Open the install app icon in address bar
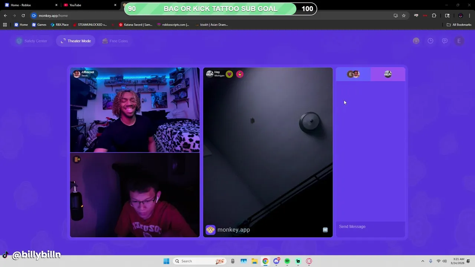 396,16
